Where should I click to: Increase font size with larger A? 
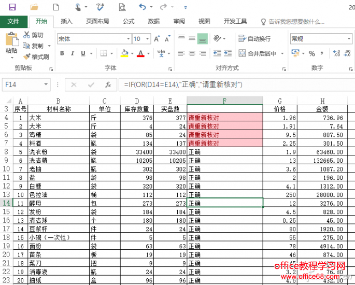click(x=157, y=39)
